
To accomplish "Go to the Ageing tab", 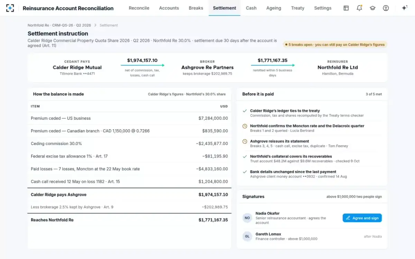I will pos(274,8).
